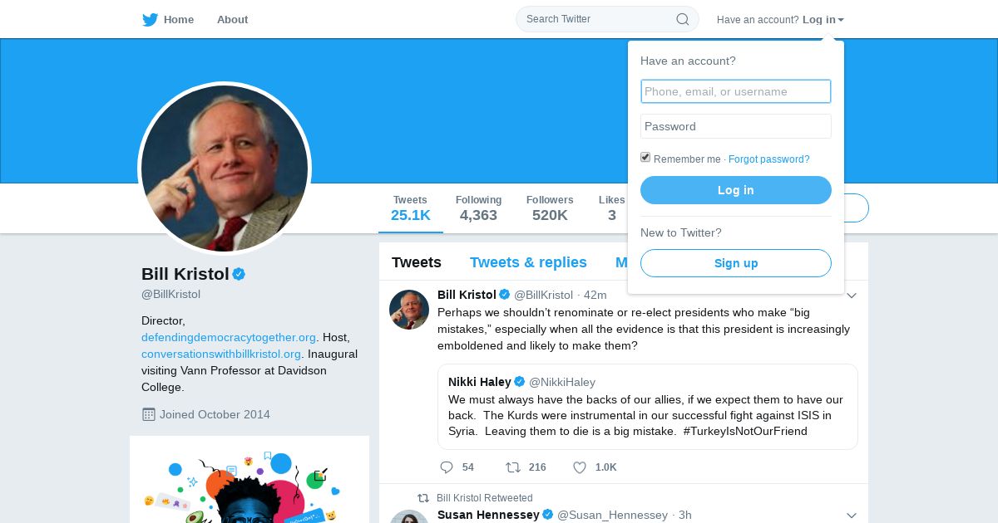Image resolution: width=998 pixels, height=523 pixels.
Task: Click the Password input field
Action: tap(736, 126)
